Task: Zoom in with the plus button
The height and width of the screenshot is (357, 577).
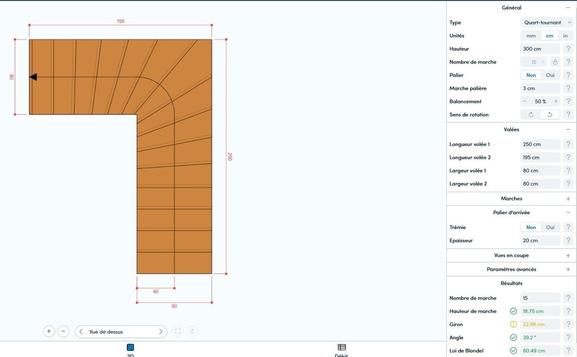Action: pos(48,331)
